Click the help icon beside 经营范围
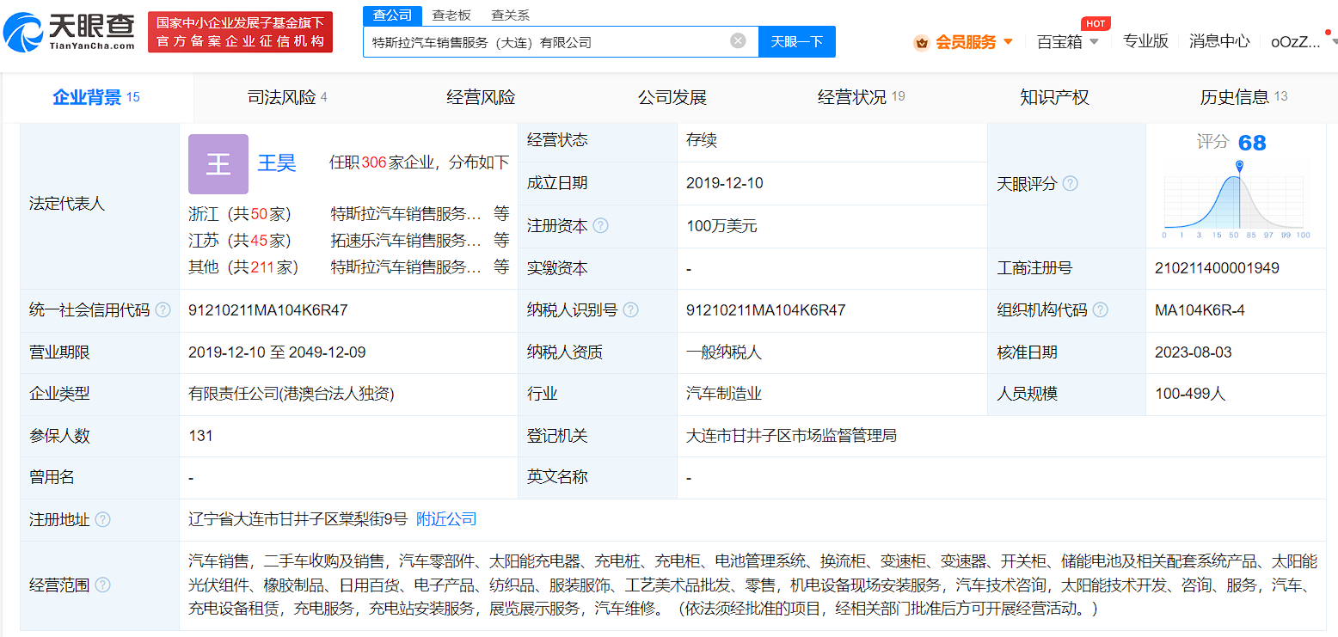The width and height of the screenshot is (1338, 637). [x=104, y=585]
